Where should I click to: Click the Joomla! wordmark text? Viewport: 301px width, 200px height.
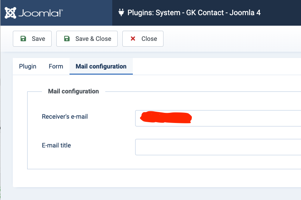(39, 13)
